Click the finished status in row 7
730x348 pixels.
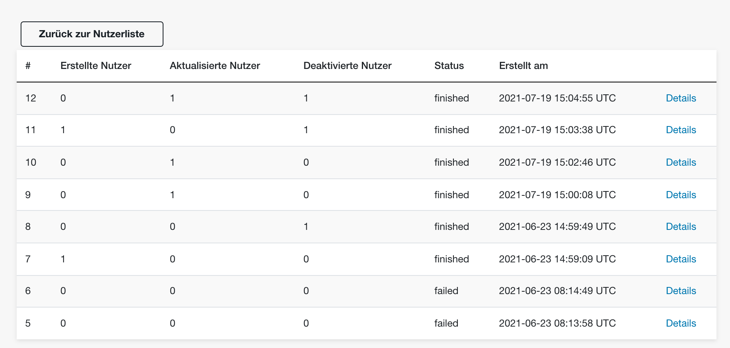click(x=451, y=259)
